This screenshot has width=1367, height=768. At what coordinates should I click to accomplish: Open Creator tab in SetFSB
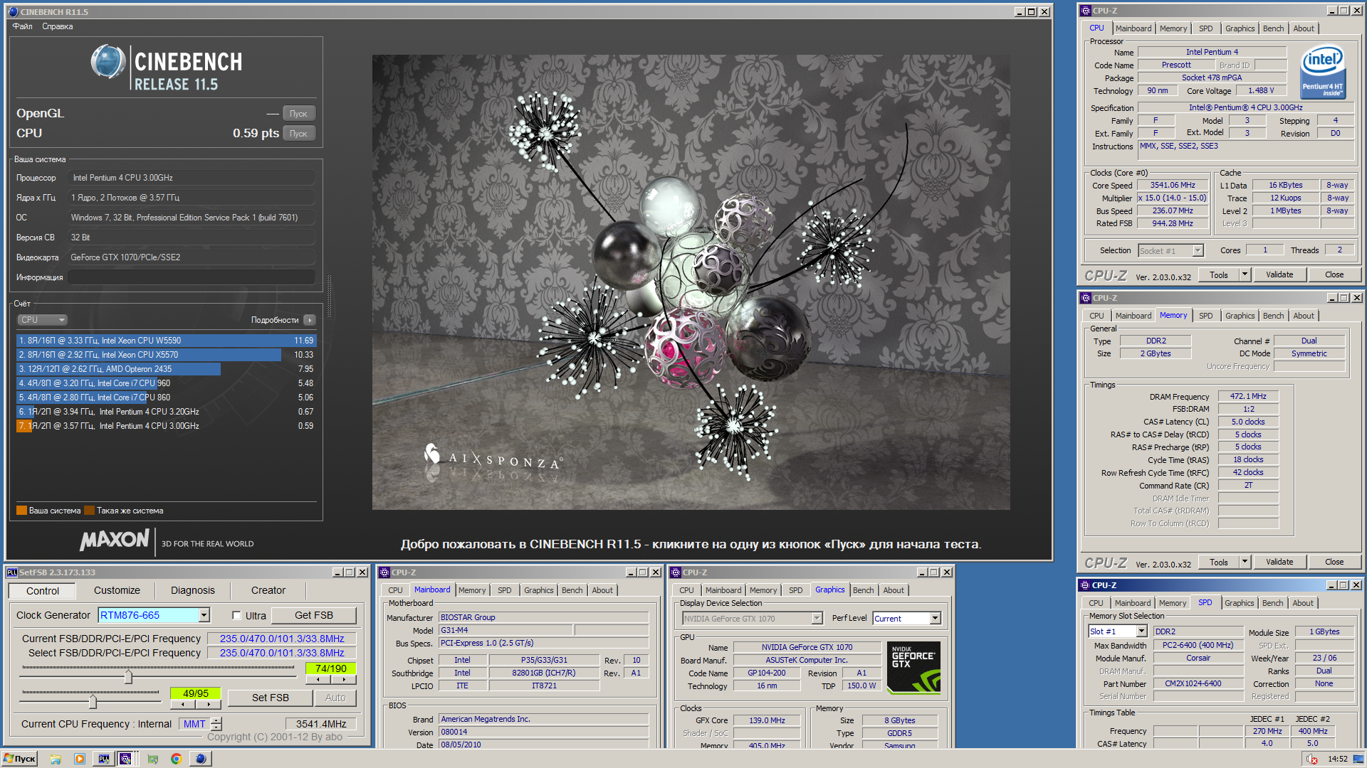coord(268,590)
